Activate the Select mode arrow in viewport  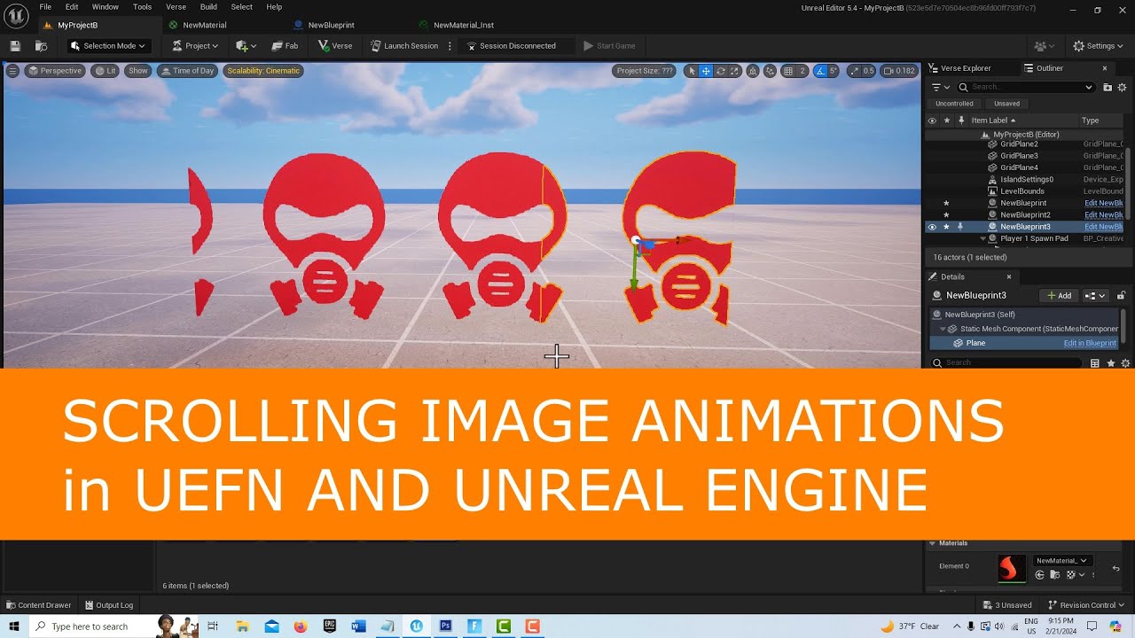click(x=692, y=71)
